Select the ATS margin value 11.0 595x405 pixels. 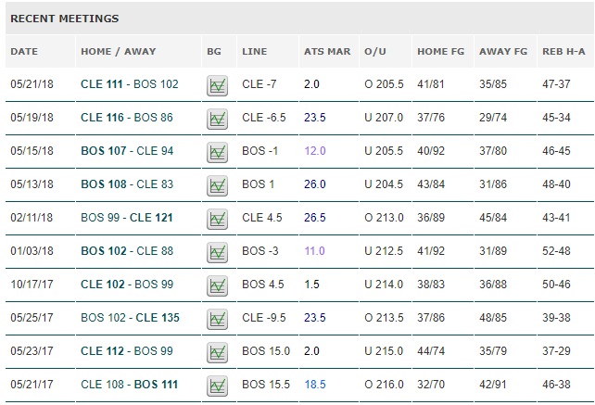[314, 251]
